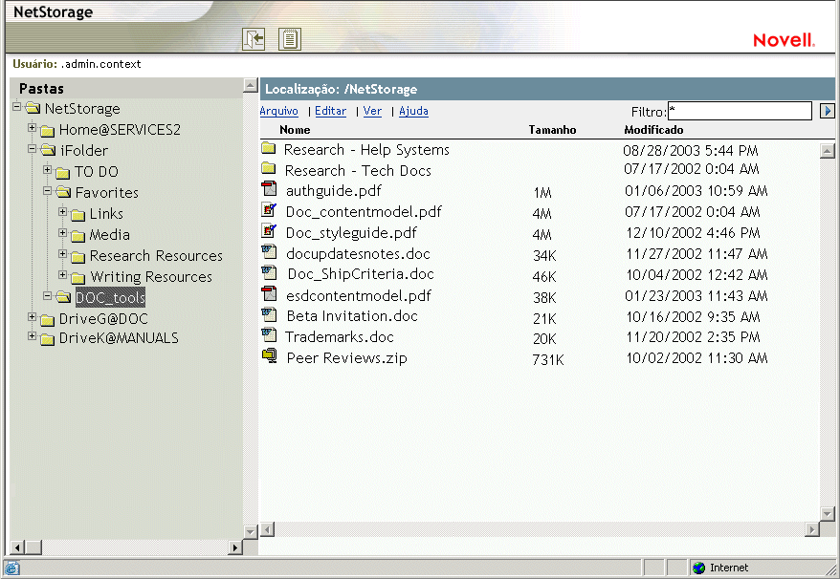Click the DriveG@DOC folder icon

[48, 320]
